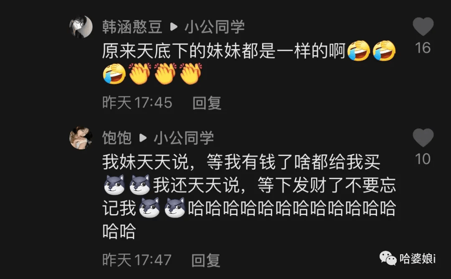451x279 pixels.
Task: Click the 哈婆娘i watermark text
Action: pos(418,259)
